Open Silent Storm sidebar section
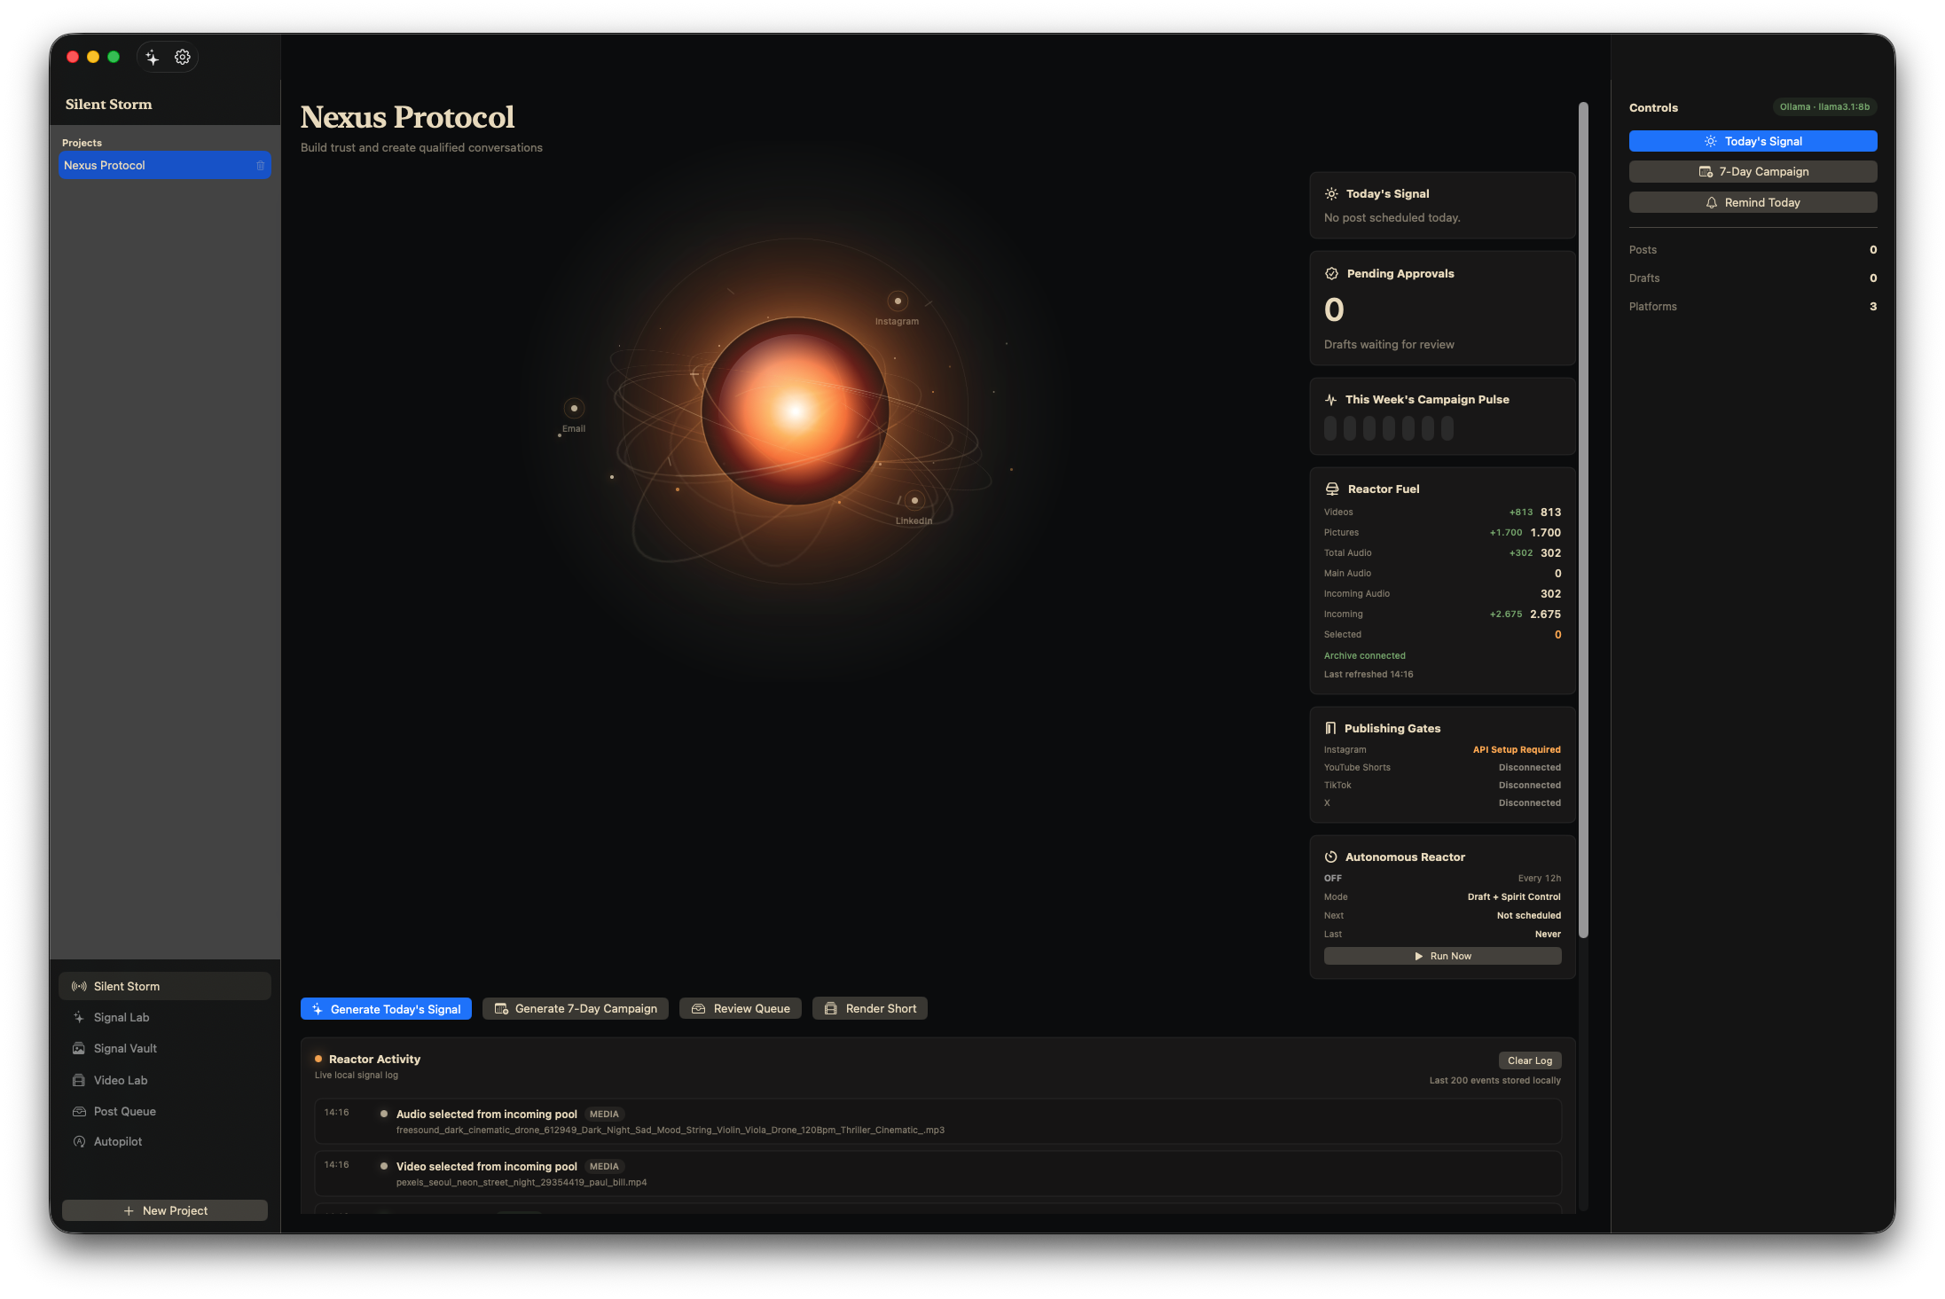 [x=165, y=987]
